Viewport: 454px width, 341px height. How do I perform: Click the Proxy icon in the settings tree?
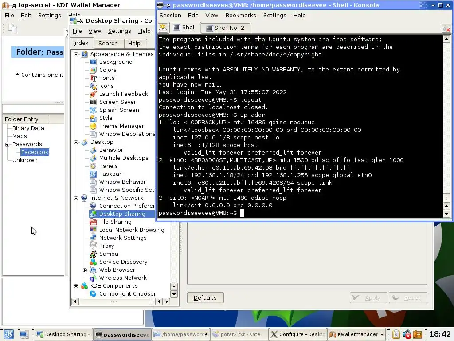93,246
